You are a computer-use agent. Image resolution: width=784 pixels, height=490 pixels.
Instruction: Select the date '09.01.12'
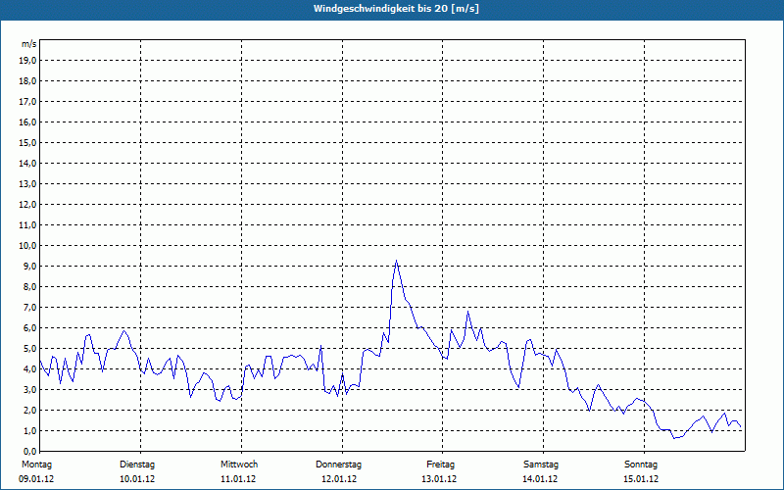[36, 479]
